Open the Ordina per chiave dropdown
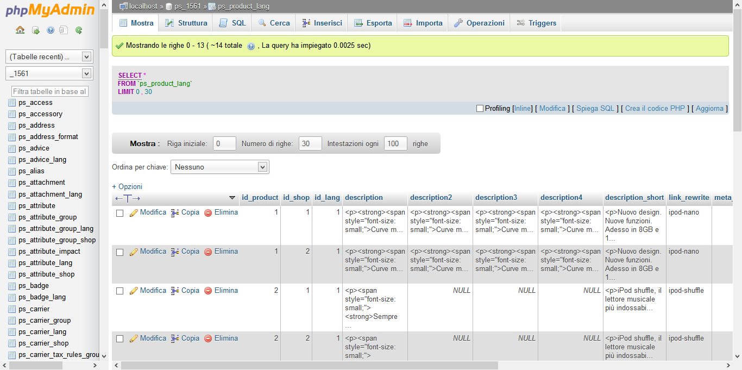This screenshot has height=370, width=742. (220, 167)
